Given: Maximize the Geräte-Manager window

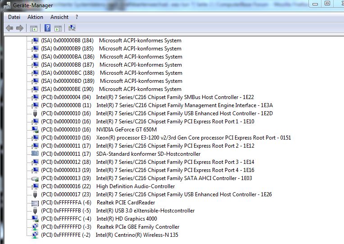Looking at the screenshot, I should [x=327, y=3].
